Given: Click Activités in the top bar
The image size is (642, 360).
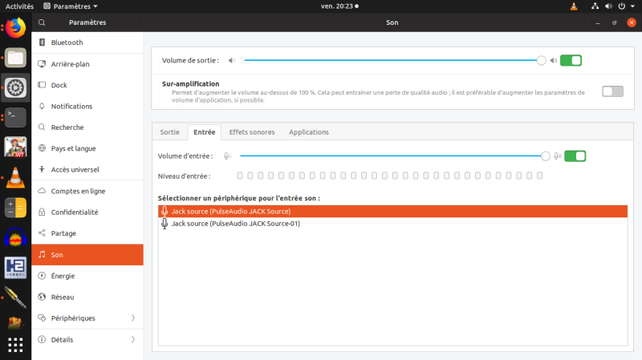Looking at the screenshot, I should [19, 6].
